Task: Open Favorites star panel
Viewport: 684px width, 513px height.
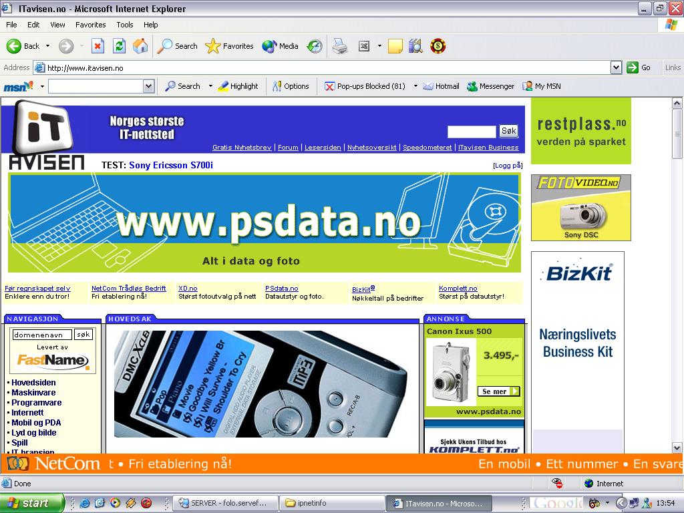Action: (x=230, y=46)
